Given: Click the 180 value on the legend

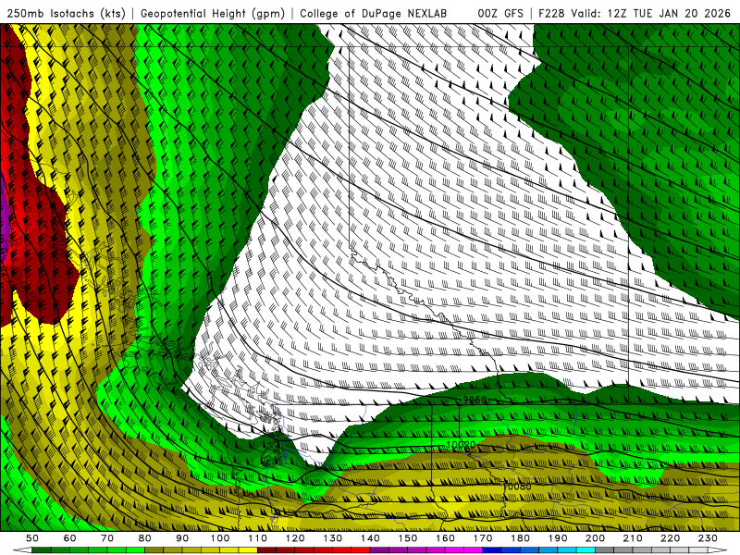Looking at the screenshot, I should pyautogui.click(x=520, y=538).
